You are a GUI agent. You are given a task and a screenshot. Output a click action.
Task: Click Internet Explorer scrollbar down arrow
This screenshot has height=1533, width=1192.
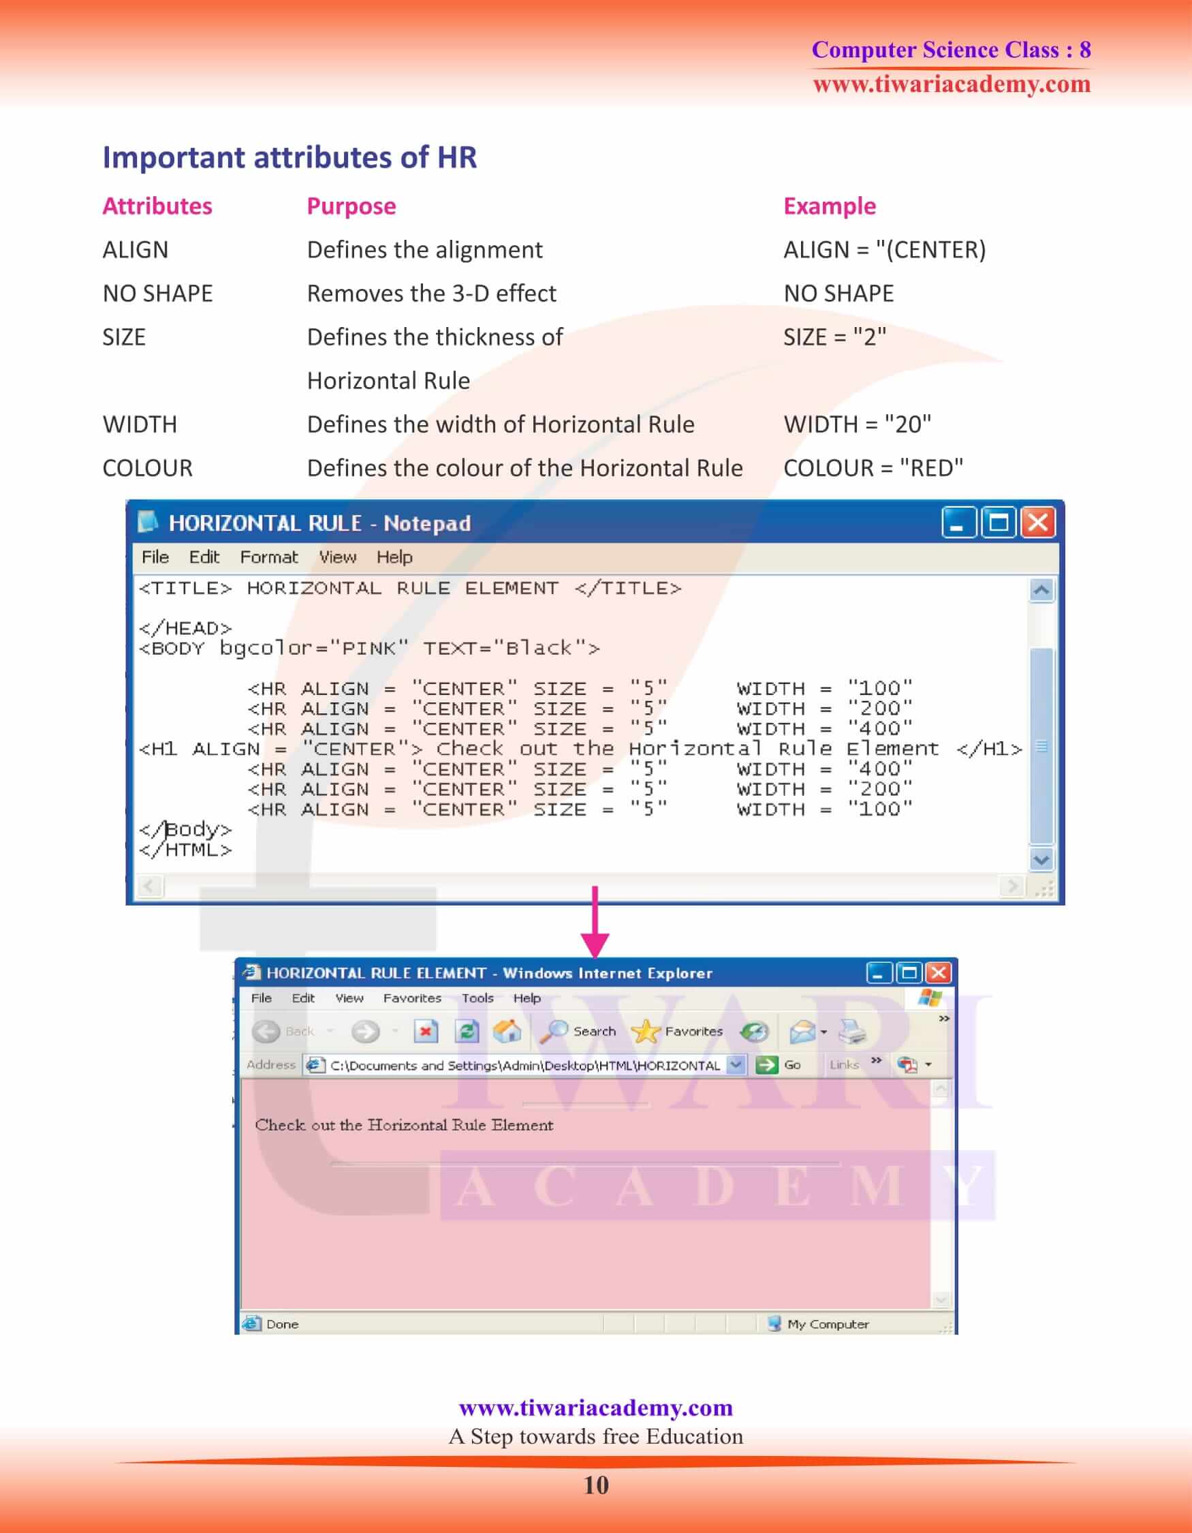coord(940,1300)
